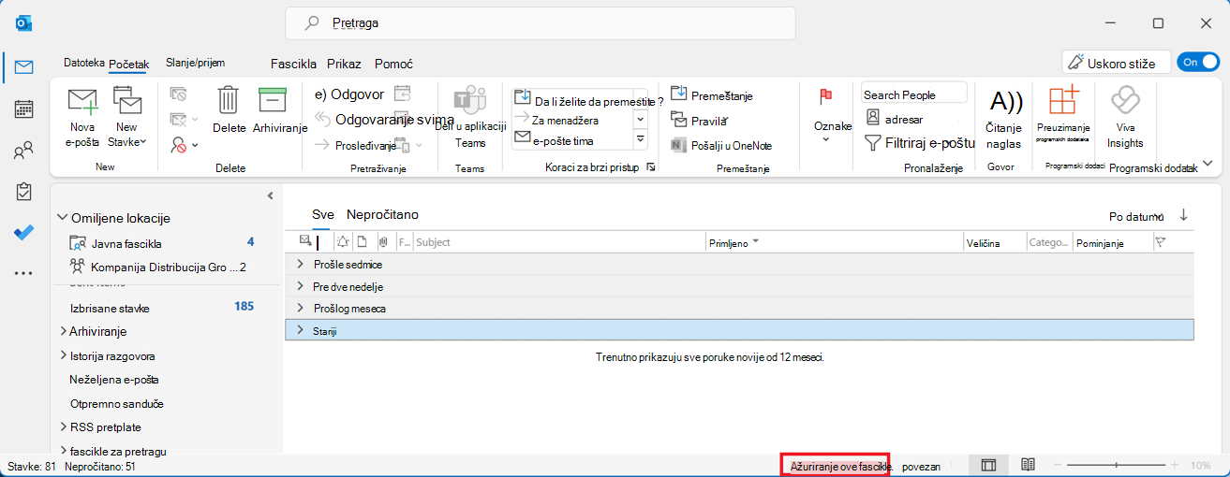Click Search People field
Viewport: 1230px width, 477px height.
(x=914, y=94)
